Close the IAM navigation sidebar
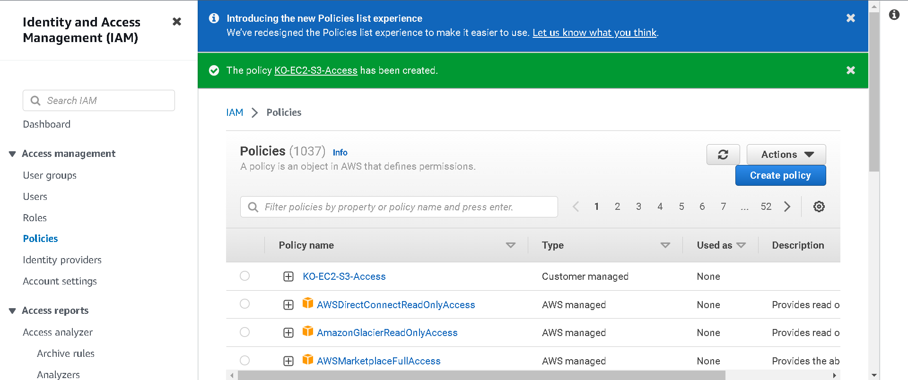 point(177,22)
